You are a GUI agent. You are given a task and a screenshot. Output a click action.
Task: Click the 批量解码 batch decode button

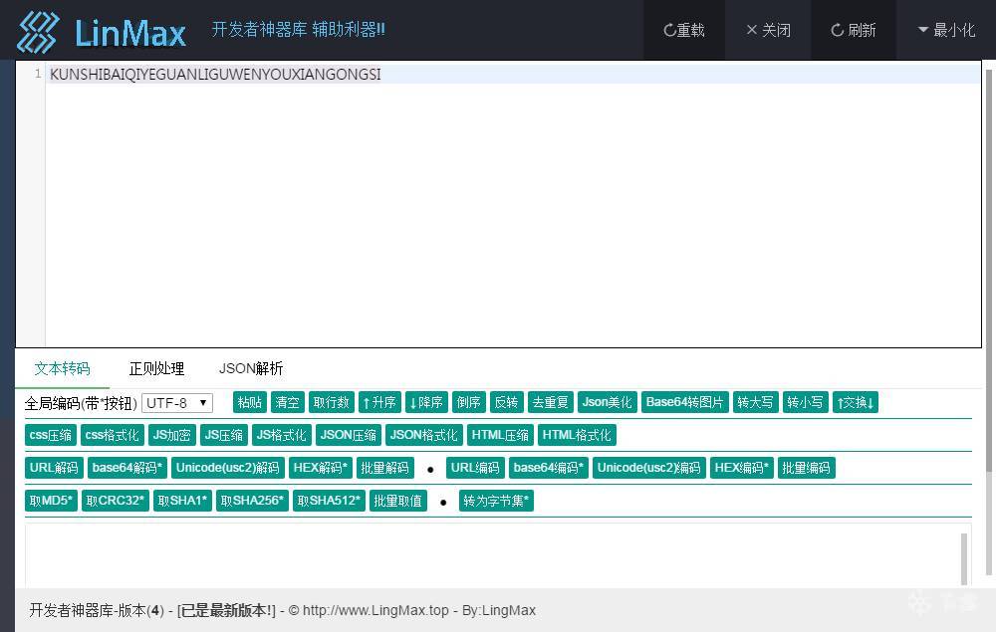coord(384,469)
